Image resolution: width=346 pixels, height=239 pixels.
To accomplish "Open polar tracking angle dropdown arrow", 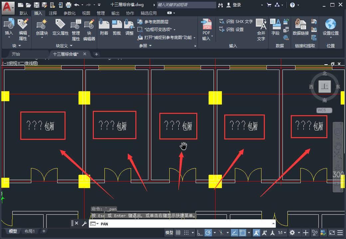I will [x=215, y=233].
